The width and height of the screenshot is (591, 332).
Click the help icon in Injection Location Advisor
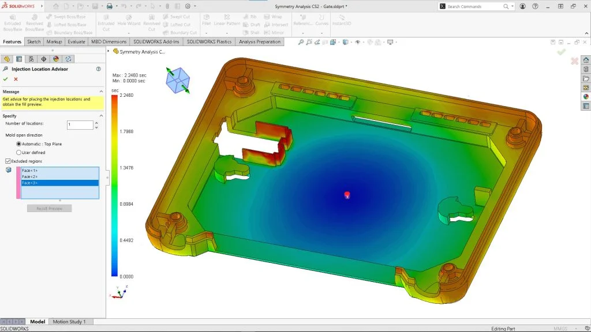(99, 69)
